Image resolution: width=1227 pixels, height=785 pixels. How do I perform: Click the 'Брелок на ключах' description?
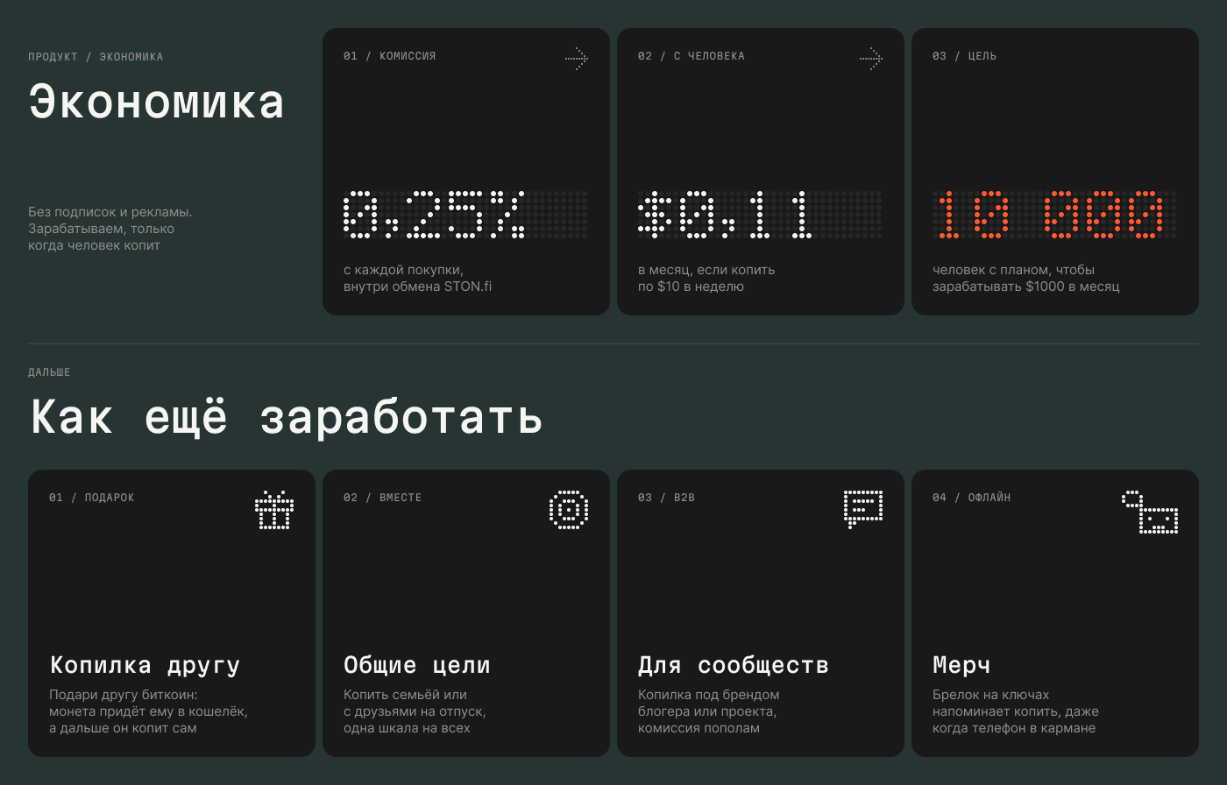coord(1016,711)
